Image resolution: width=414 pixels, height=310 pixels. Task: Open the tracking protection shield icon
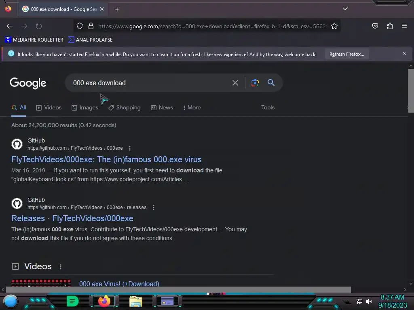pos(80,26)
